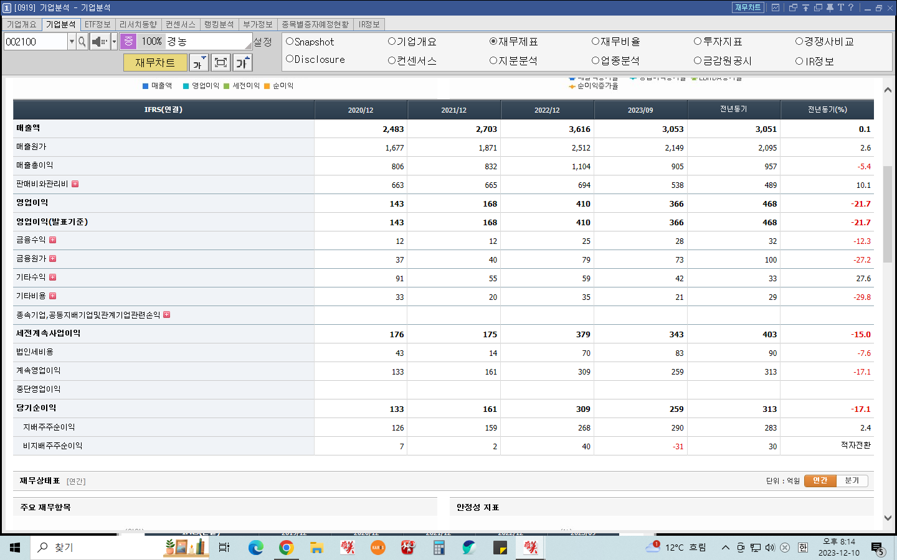Select 컨센서스 radio button

click(392, 60)
